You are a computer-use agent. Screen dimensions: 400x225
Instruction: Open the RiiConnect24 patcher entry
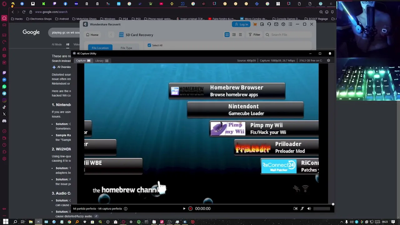pyautogui.click(x=290, y=166)
